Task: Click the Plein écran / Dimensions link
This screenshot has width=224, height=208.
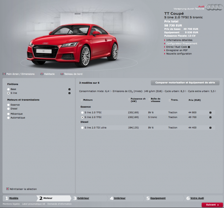Action: (x=20, y=74)
